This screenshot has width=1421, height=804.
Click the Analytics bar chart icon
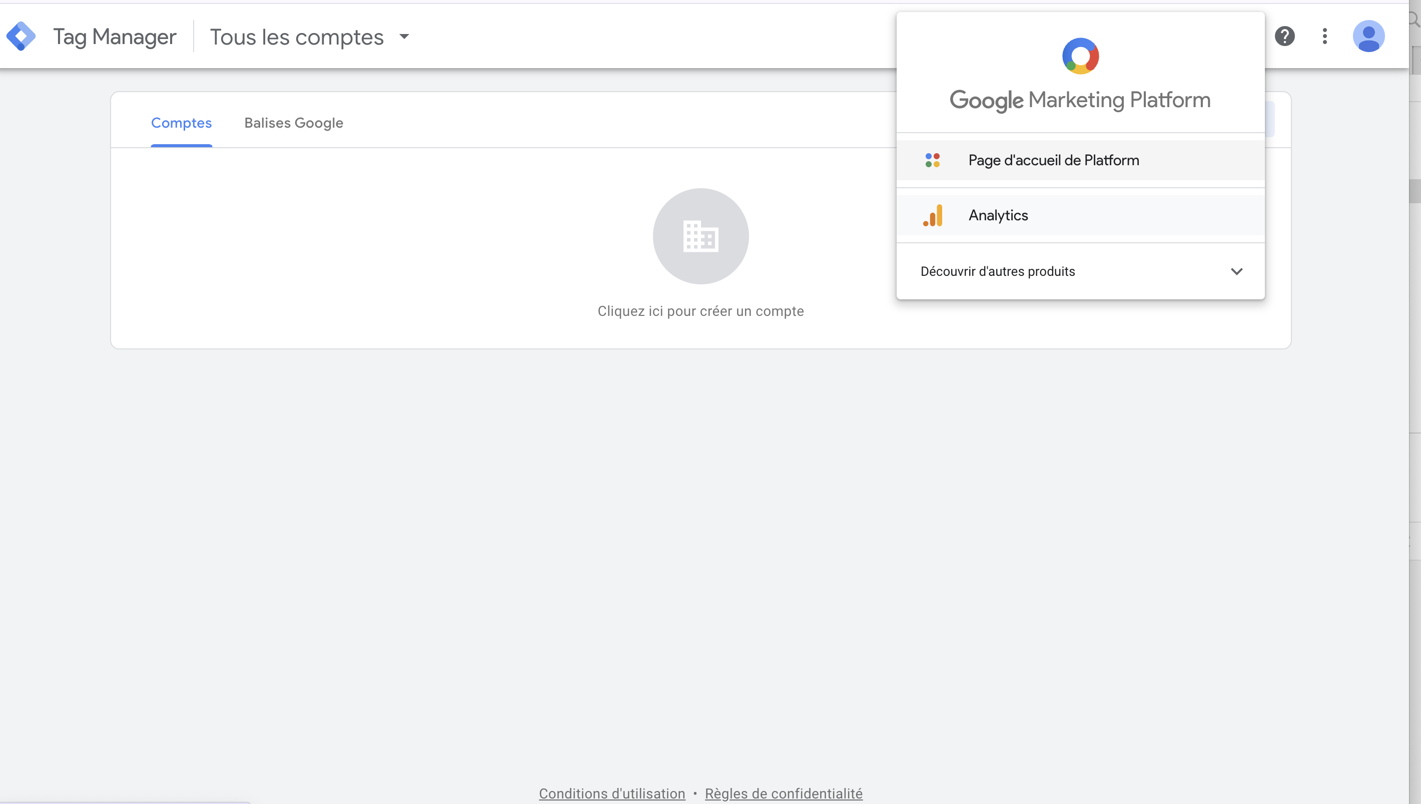(933, 215)
